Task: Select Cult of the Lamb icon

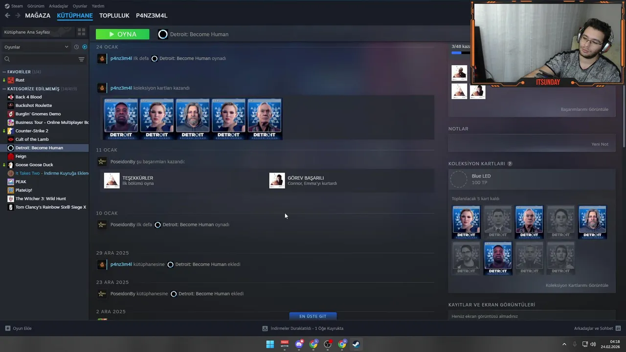Action: [11, 139]
